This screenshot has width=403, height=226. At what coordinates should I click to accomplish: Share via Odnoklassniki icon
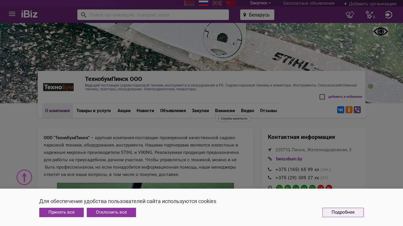[x=349, y=110]
